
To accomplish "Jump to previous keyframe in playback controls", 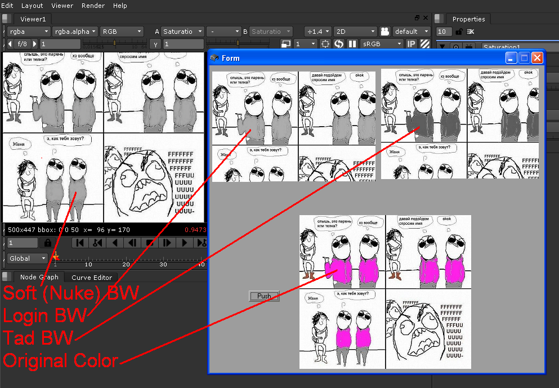I will click(x=97, y=243).
